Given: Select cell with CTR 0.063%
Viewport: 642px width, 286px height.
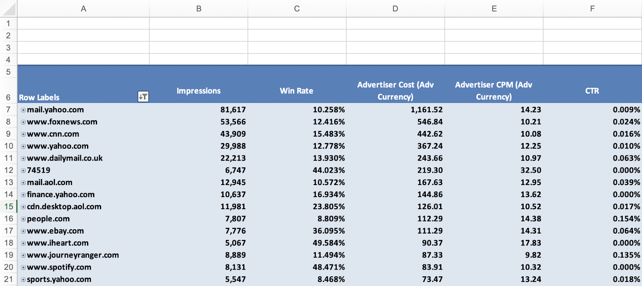Looking at the screenshot, I should pyautogui.click(x=592, y=158).
